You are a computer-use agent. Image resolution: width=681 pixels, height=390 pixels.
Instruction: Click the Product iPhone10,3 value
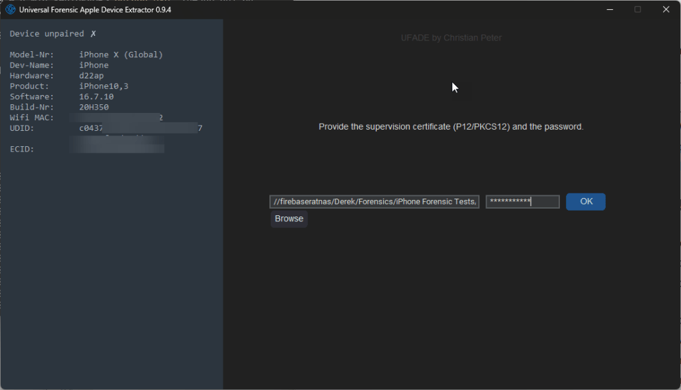click(101, 86)
